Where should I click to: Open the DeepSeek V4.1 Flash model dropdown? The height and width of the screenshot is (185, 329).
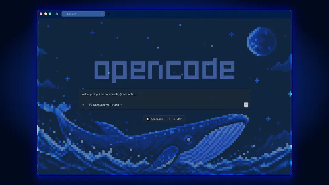coord(106,105)
